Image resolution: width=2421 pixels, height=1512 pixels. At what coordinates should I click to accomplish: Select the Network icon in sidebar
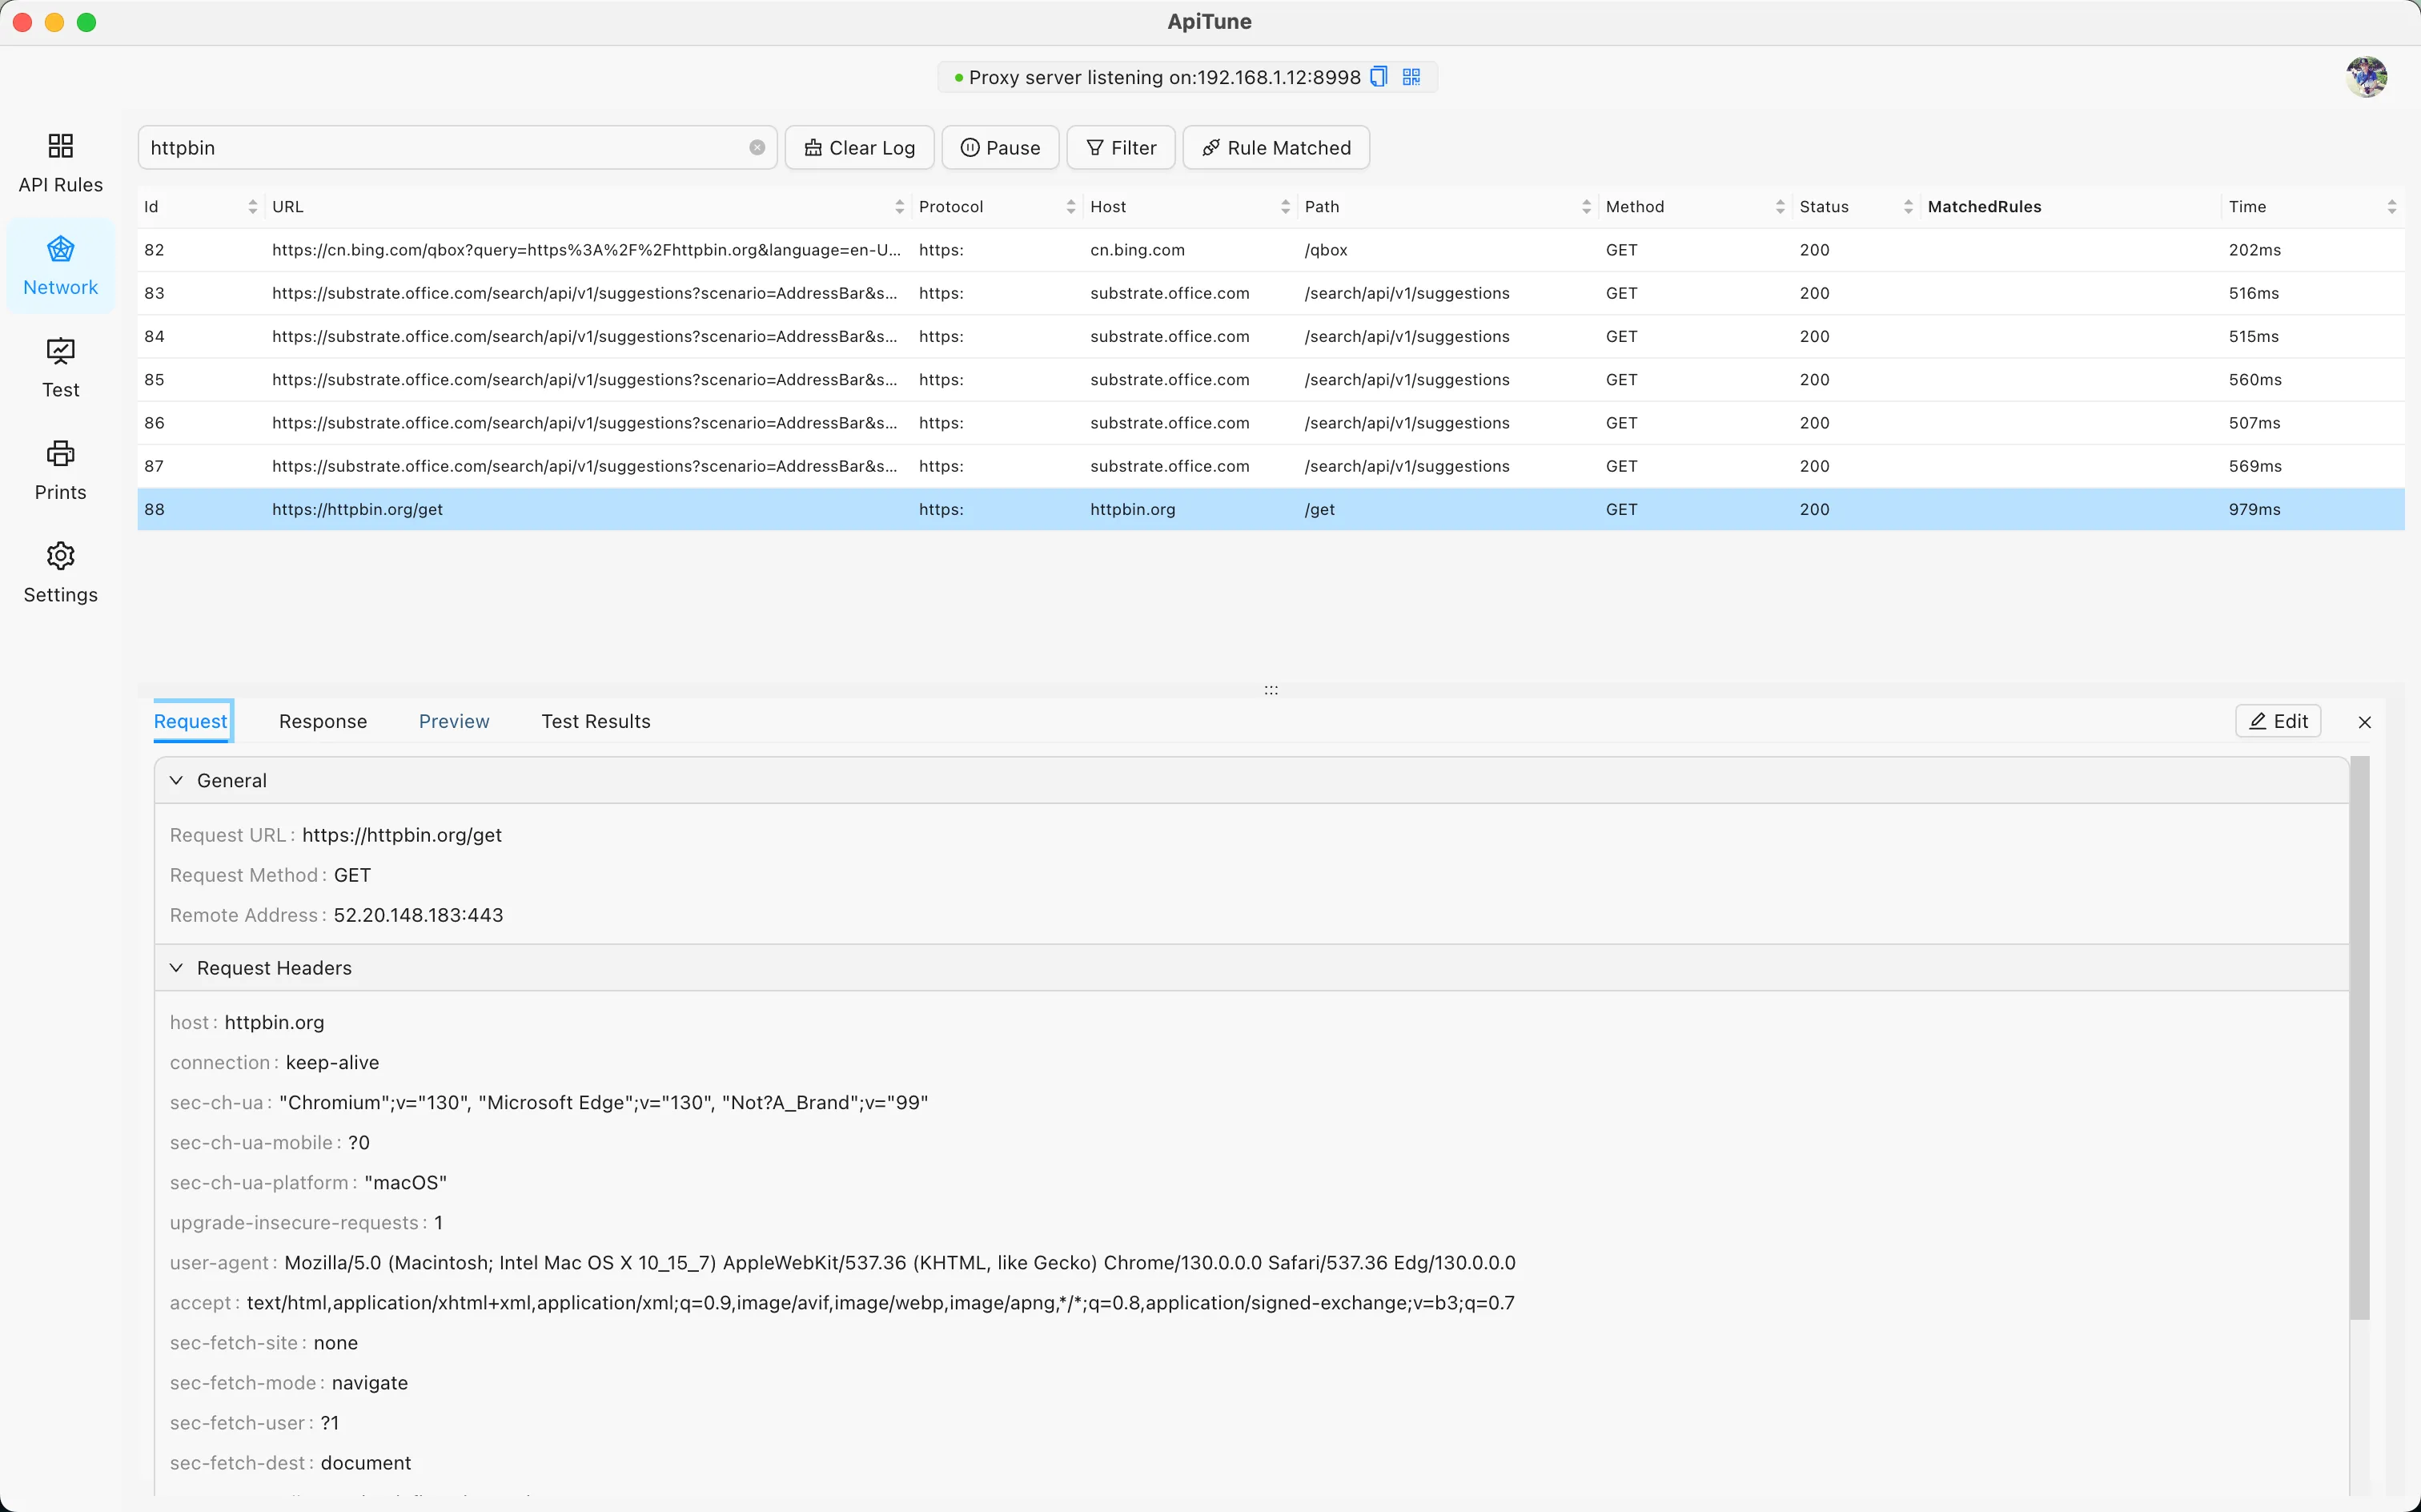tap(60, 265)
